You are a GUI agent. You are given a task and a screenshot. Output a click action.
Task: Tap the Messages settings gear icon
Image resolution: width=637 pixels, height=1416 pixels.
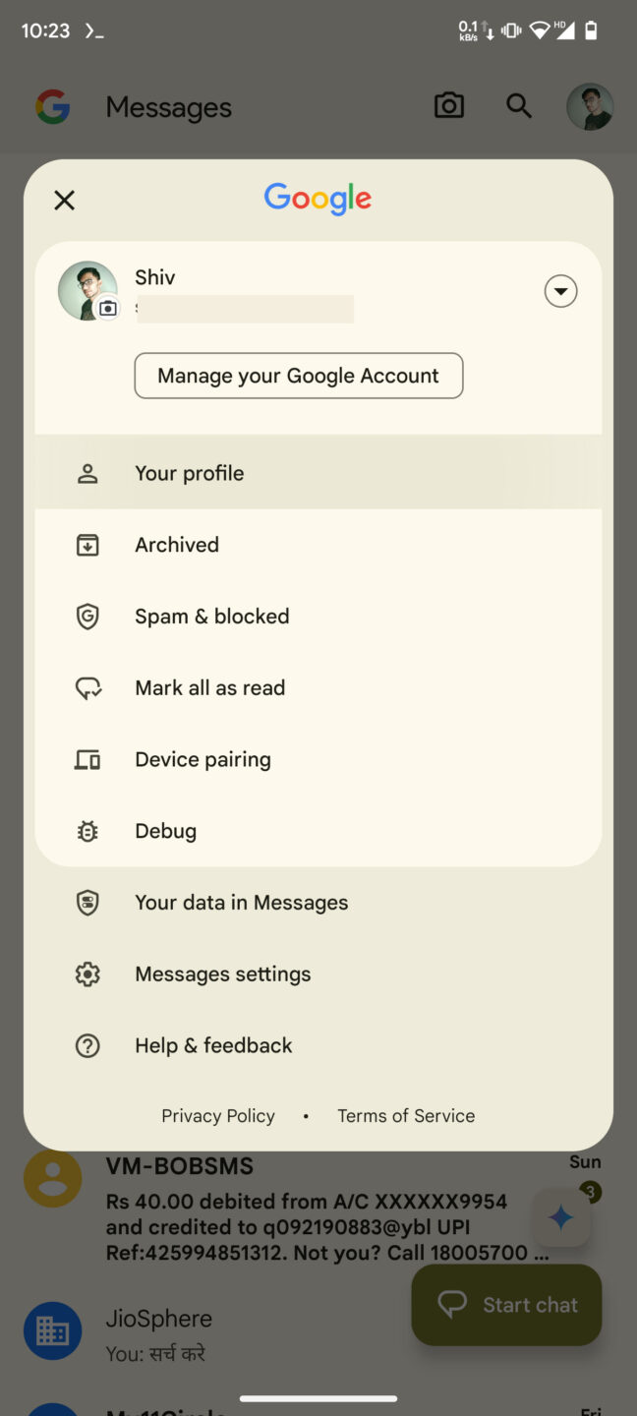point(87,973)
